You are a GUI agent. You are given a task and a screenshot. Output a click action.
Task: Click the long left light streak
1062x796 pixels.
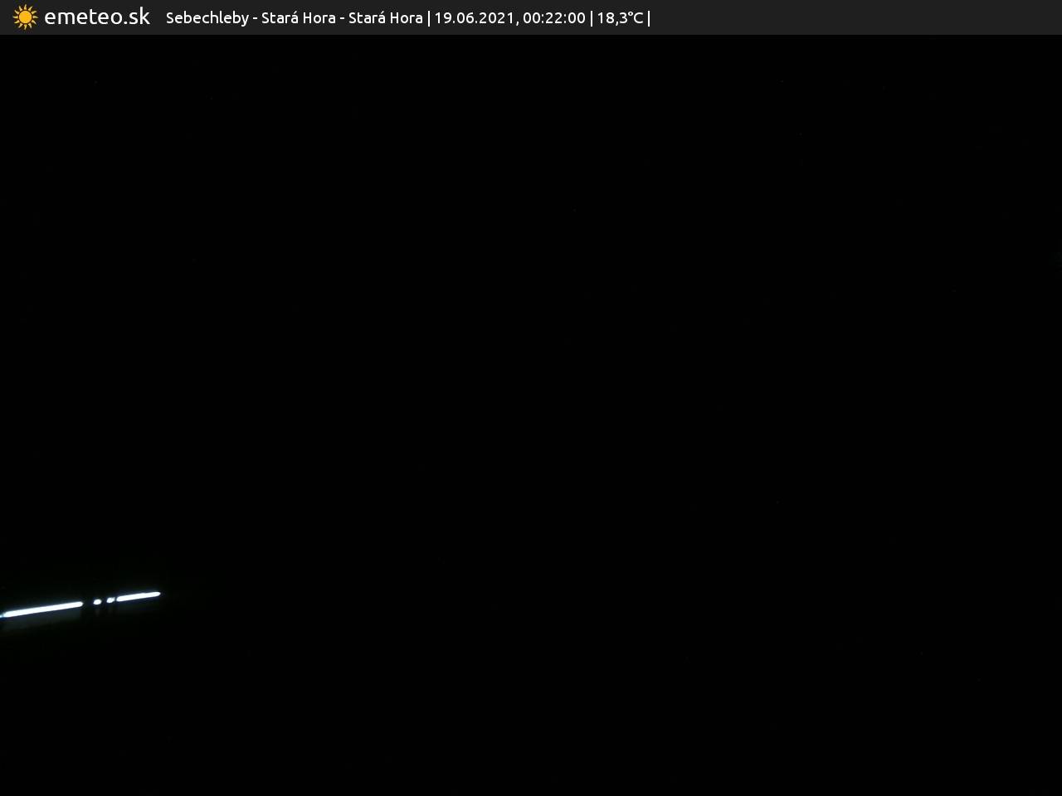tap(43, 609)
